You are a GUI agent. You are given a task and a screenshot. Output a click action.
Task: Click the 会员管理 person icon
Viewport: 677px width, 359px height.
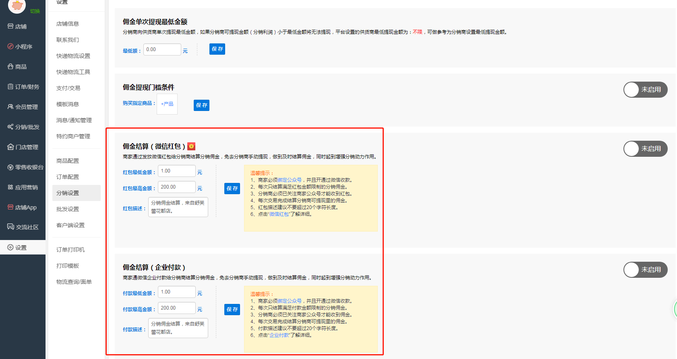pos(10,107)
